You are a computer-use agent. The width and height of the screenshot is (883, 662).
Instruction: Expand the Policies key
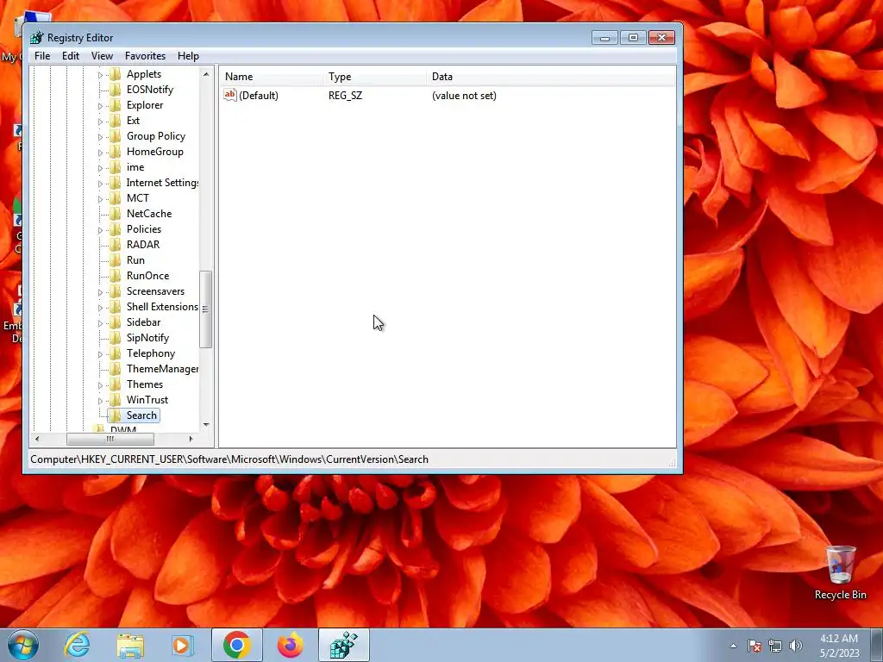100,230
